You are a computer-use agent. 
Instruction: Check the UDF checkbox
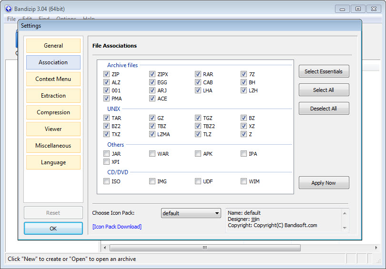pos(198,181)
